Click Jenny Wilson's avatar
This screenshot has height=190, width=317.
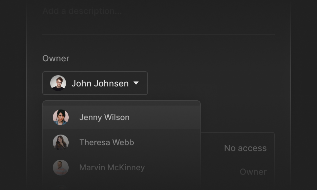pyautogui.click(x=61, y=117)
